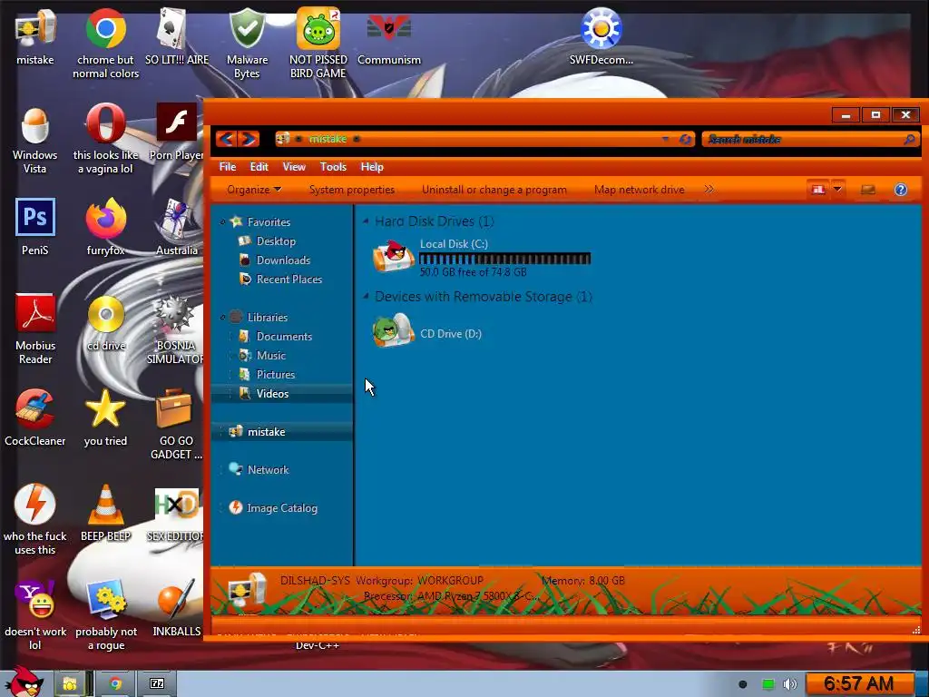The width and height of the screenshot is (929, 697).
Task: Collapse the Favorites tree node
Action: tap(223, 222)
